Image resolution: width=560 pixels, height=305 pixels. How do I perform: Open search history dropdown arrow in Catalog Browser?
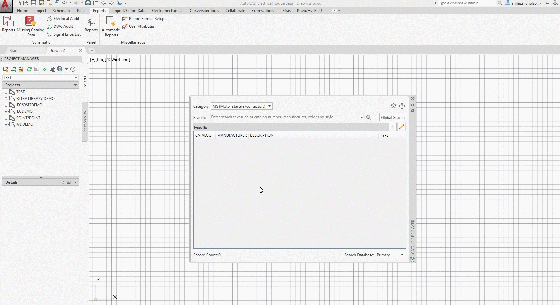362,117
